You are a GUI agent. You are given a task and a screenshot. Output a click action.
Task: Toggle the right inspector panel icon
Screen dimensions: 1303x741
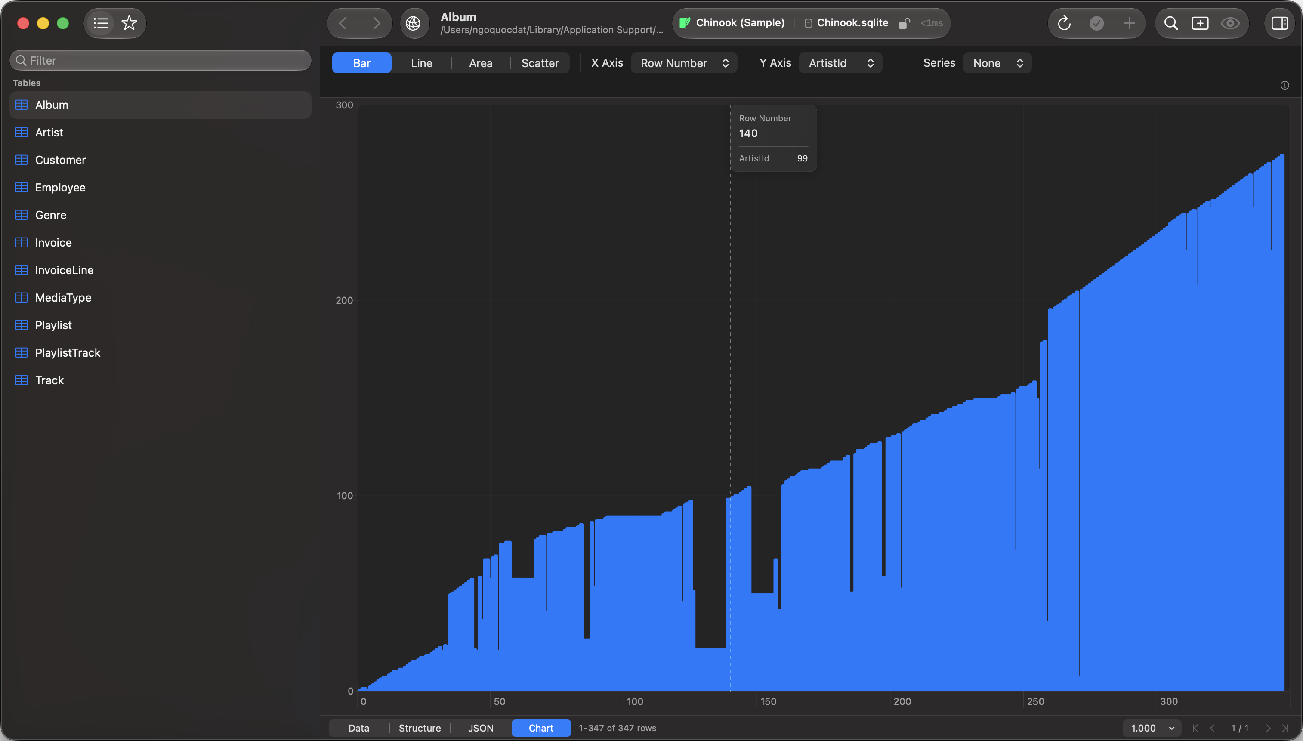pos(1280,23)
